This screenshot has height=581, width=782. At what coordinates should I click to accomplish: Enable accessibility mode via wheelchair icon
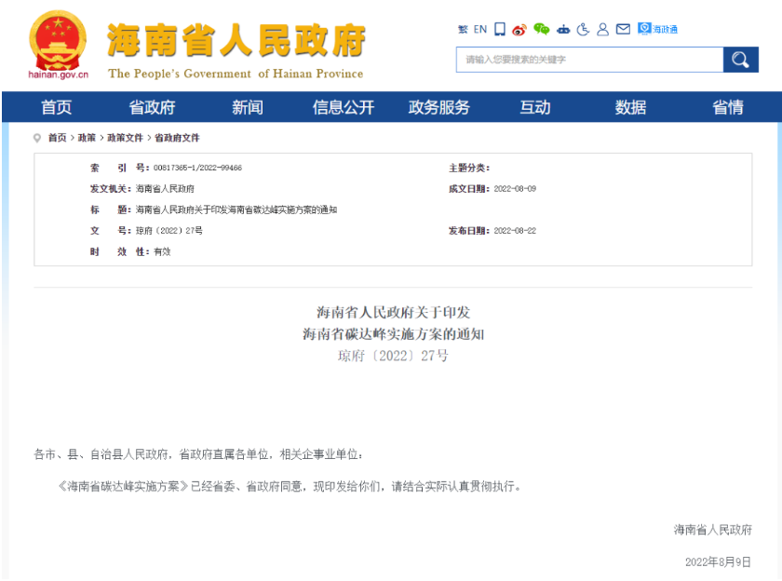(x=584, y=30)
